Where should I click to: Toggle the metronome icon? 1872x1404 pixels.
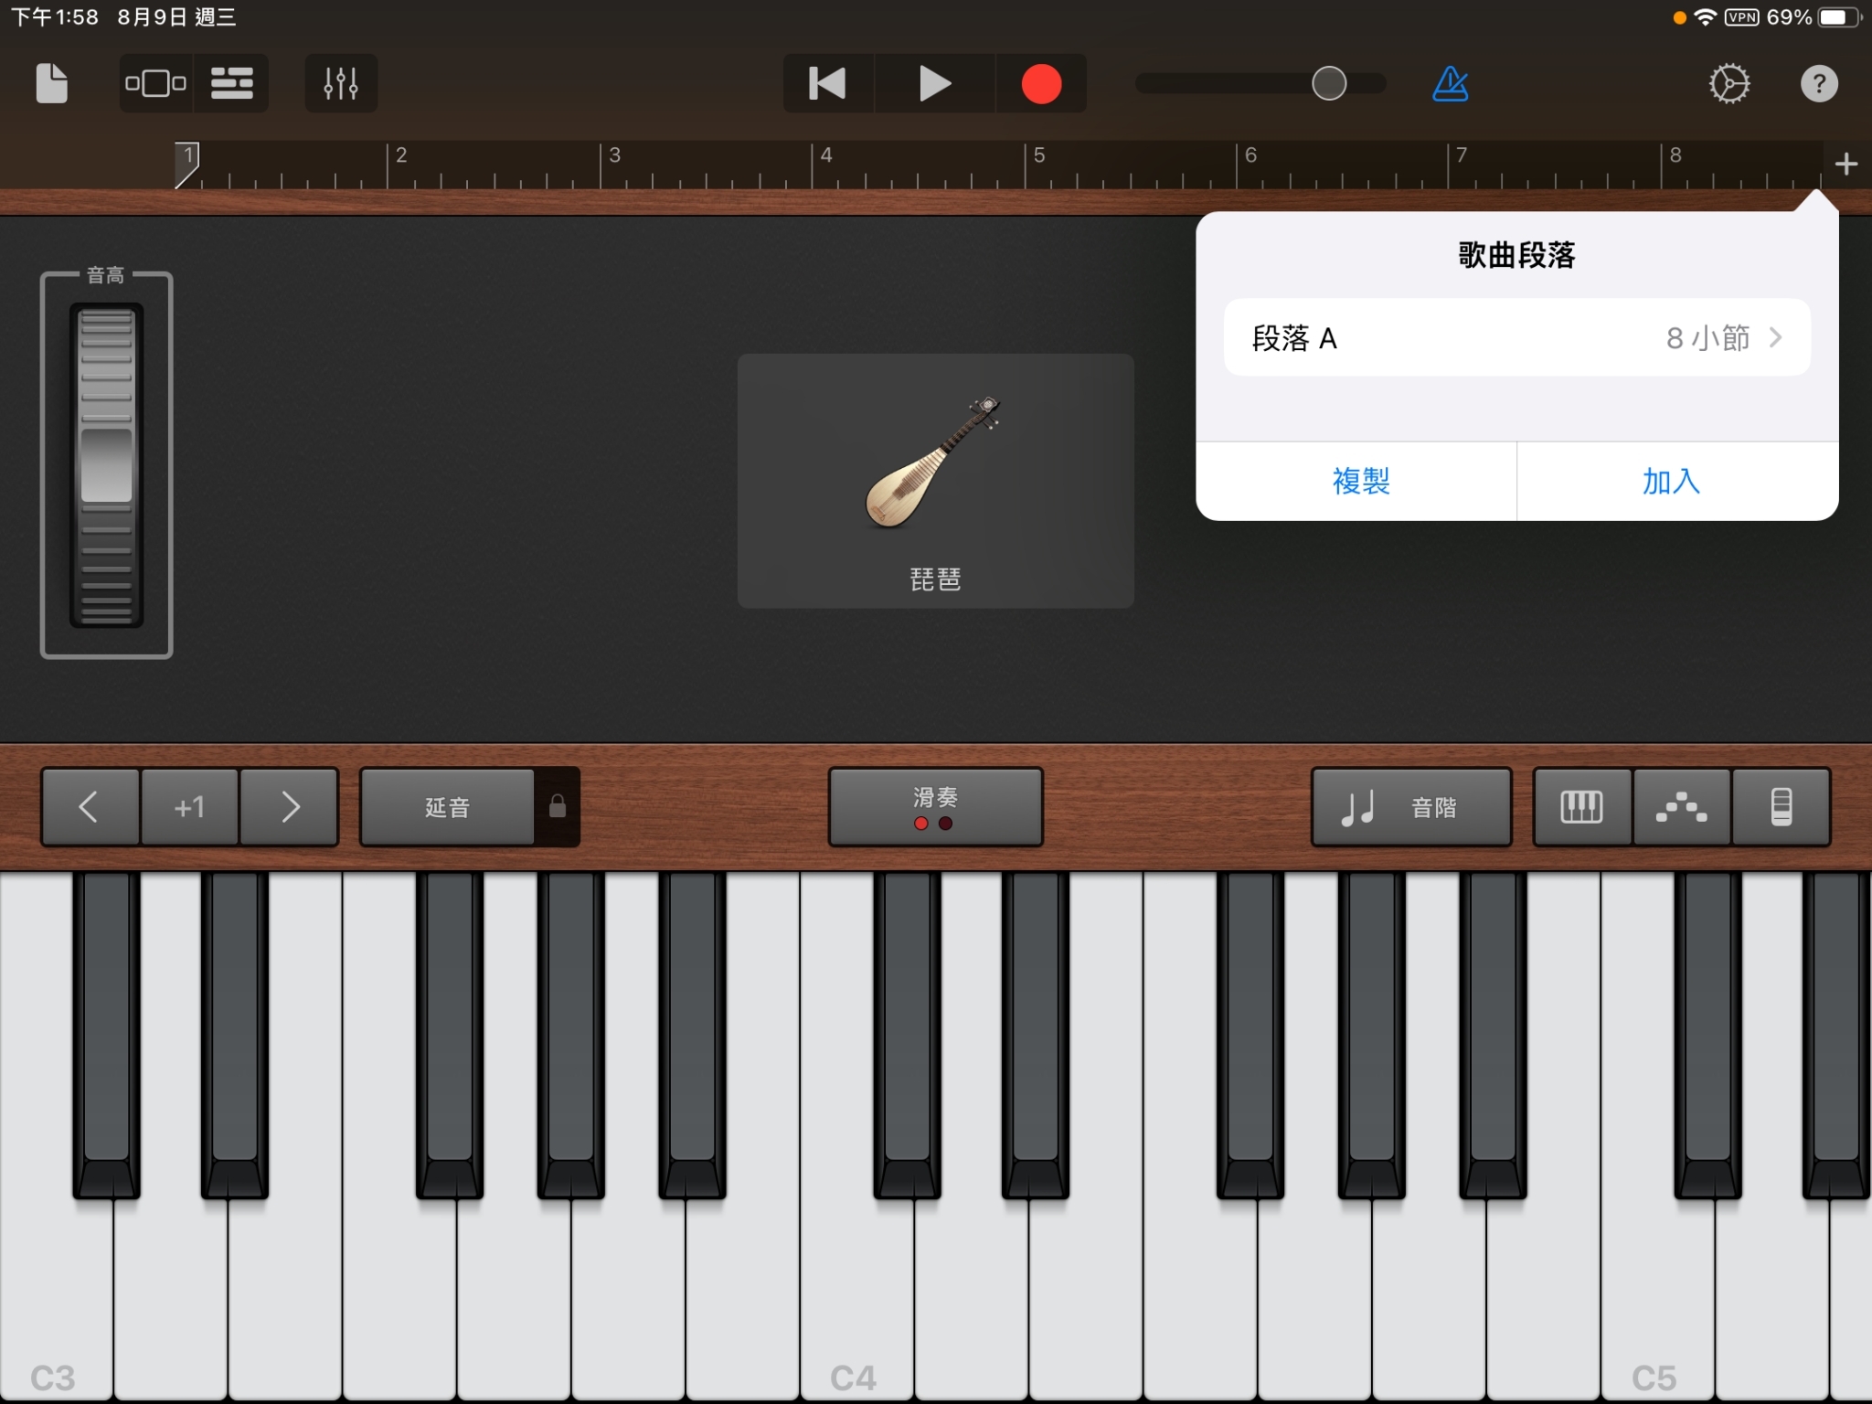[x=1450, y=83]
